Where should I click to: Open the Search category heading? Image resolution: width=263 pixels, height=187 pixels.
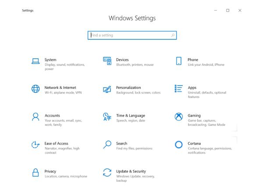[x=121, y=144]
